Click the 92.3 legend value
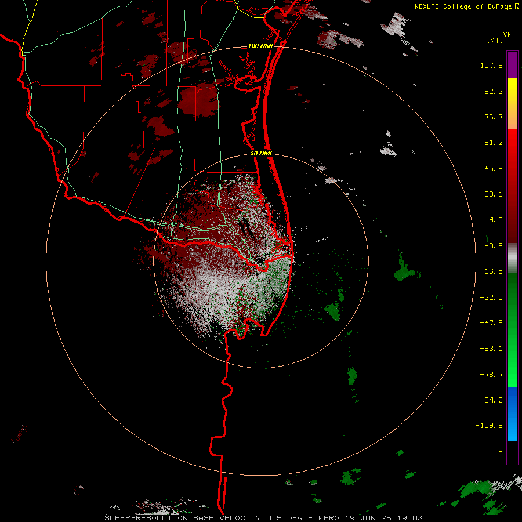Screen dimensions: 522x522 (494, 91)
